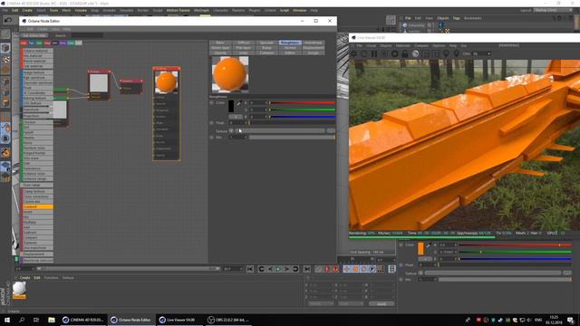This screenshot has width=580, height=326.
Task: Toggle Color radio in Roughness panel
Action: tap(211, 102)
